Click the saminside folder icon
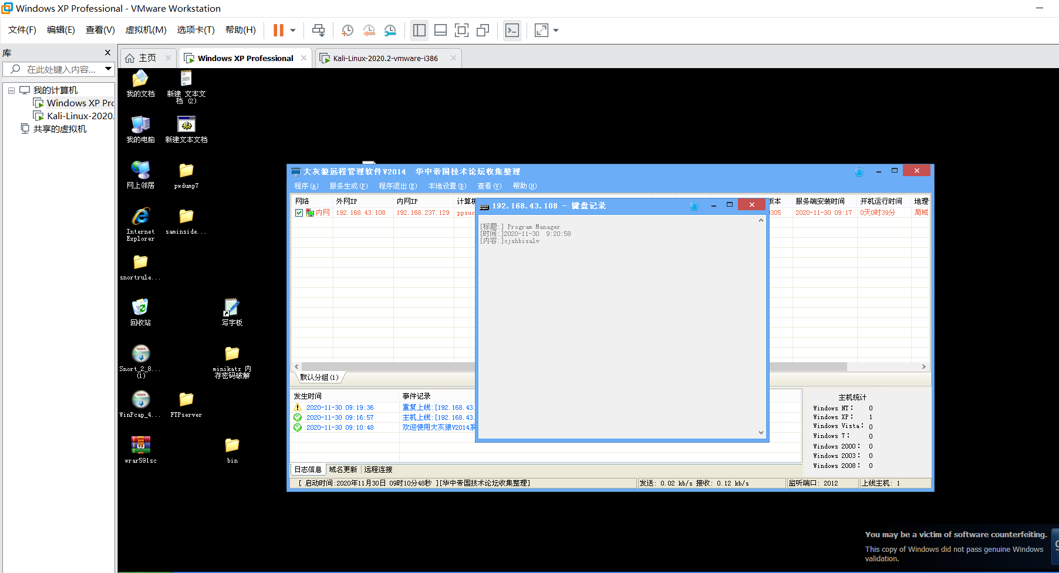This screenshot has height=573, width=1059. [x=187, y=221]
